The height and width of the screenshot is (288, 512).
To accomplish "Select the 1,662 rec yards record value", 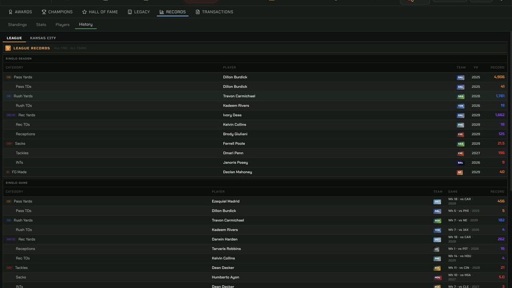I will pyautogui.click(x=500, y=115).
